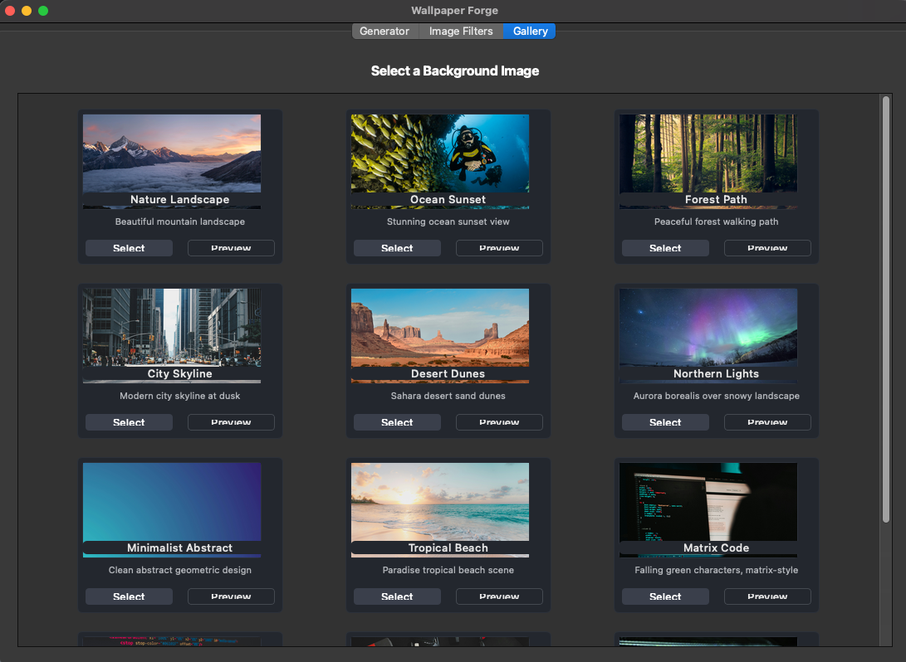This screenshot has width=906, height=662.
Task: Switch to the Generator tab
Action: [384, 32]
